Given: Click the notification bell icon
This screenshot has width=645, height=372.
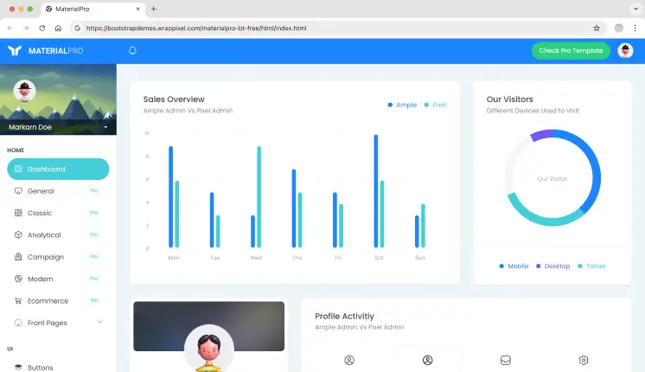Looking at the screenshot, I should coord(132,51).
